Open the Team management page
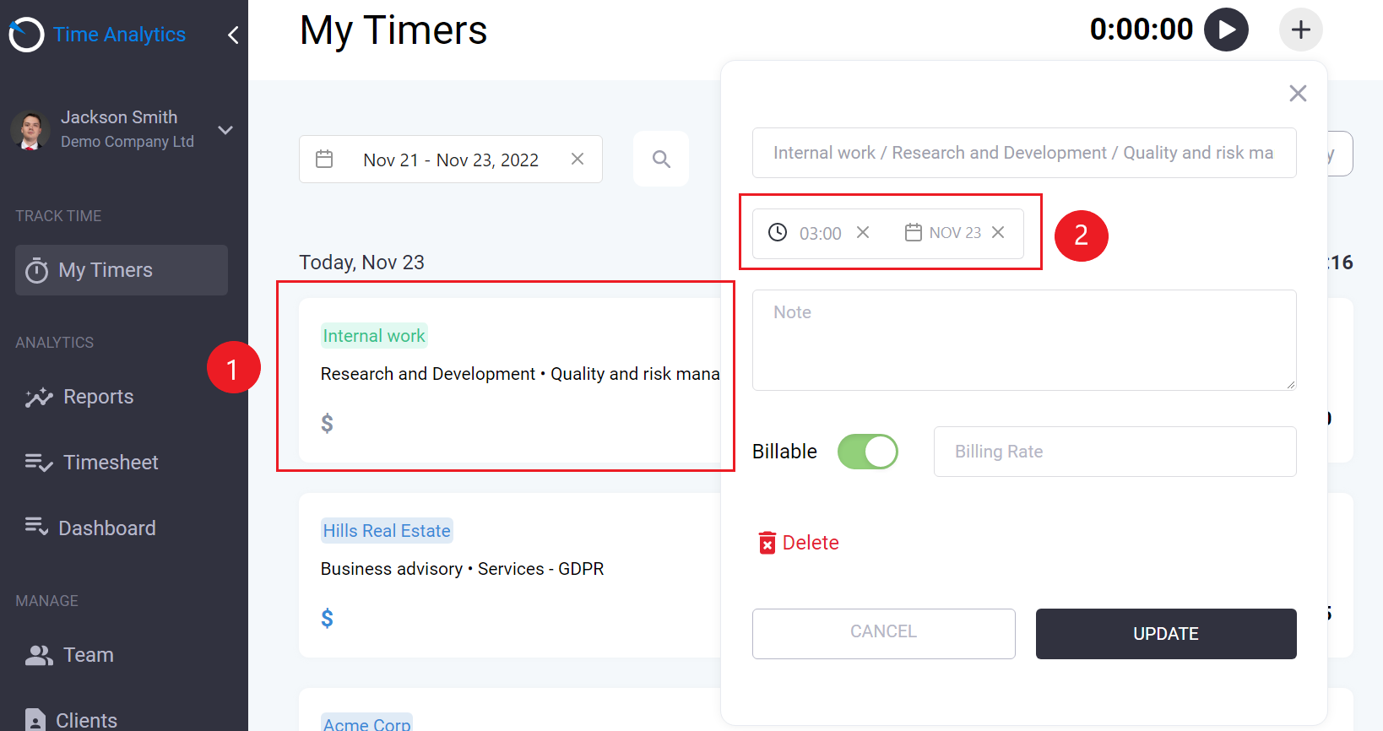This screenshot has height=731, width=1383. point(69,655)
